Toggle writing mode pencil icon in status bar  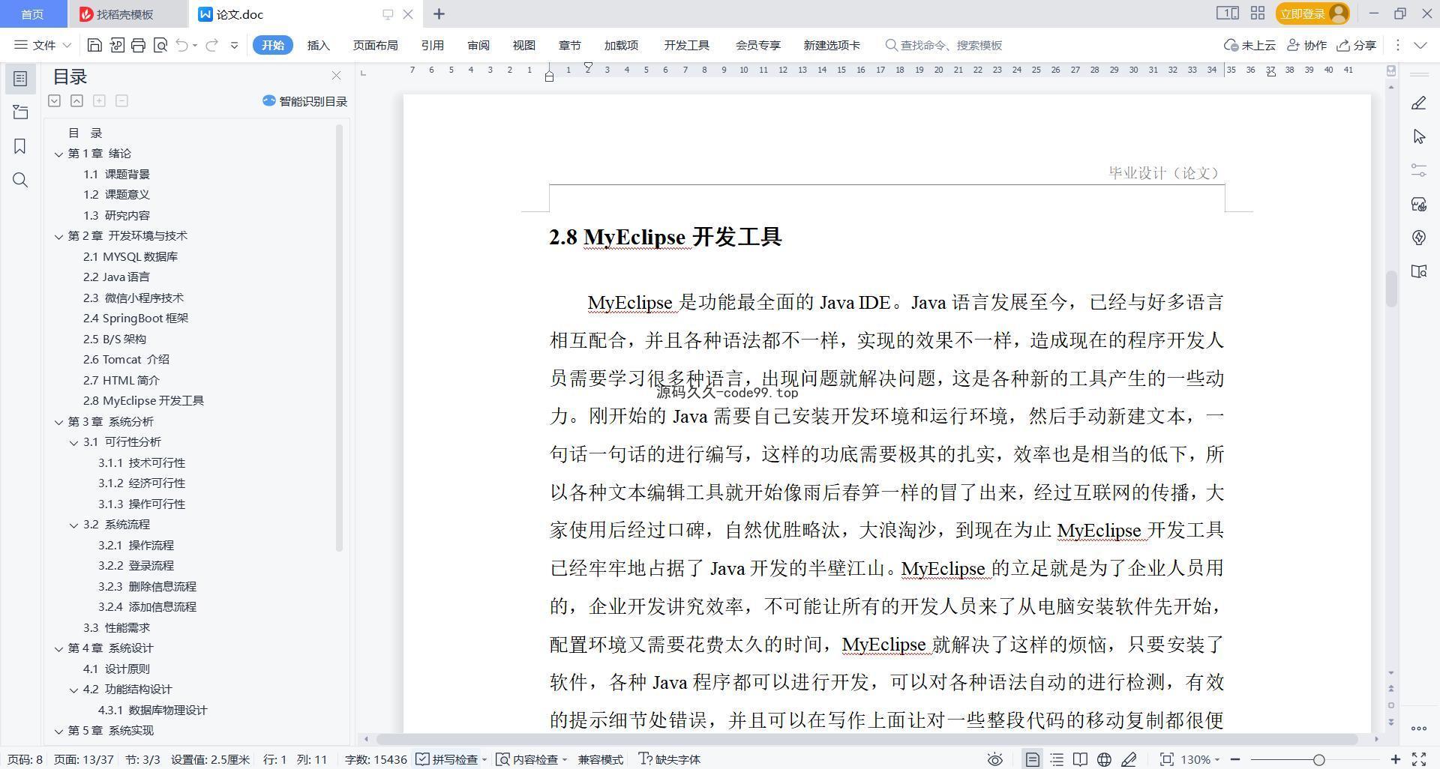[x=1128, y=759]
